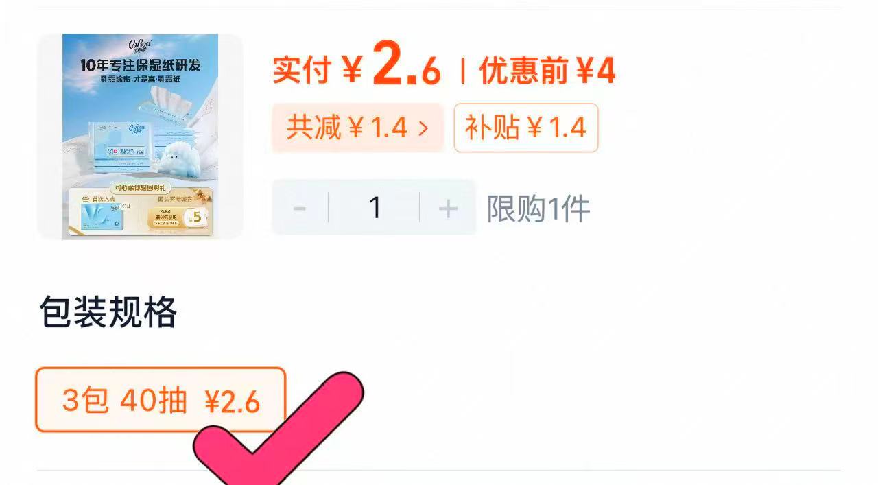This screenshot has width=878, height=485.
Task: Click the pink checkmark icon
Action: click(278, 431)
